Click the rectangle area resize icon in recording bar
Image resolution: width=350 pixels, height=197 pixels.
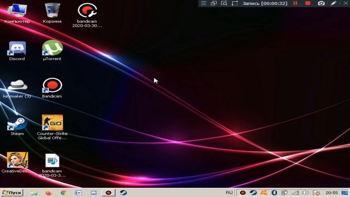(x=235, y=3)
